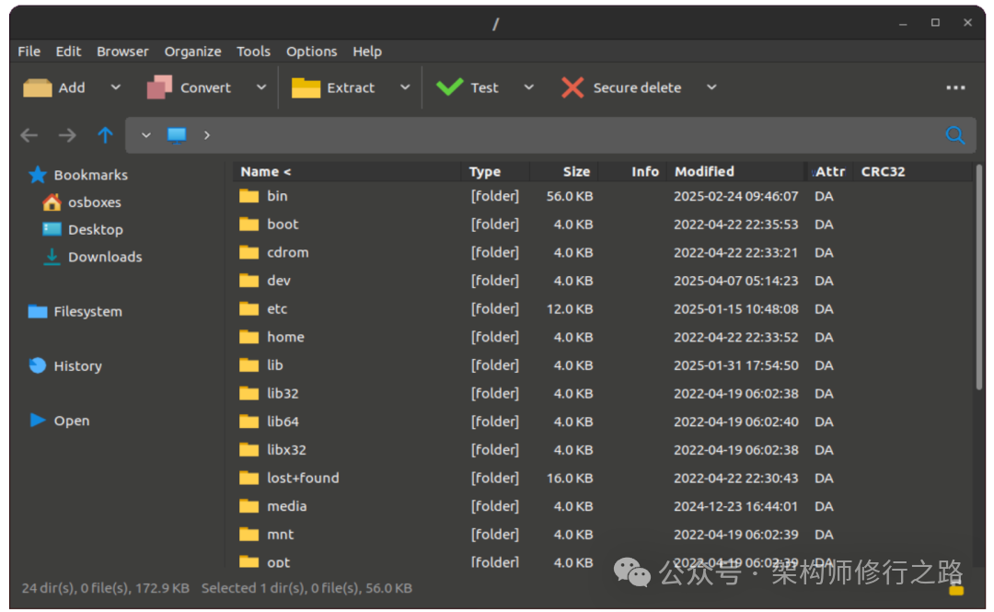Go up one directory with up arrow

[105, 135]
